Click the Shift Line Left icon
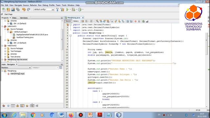Image resolution: width=210 pixels, height=118 pixels. 128,21
